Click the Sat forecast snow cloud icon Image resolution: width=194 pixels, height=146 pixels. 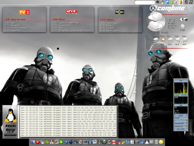pos(178,40)
